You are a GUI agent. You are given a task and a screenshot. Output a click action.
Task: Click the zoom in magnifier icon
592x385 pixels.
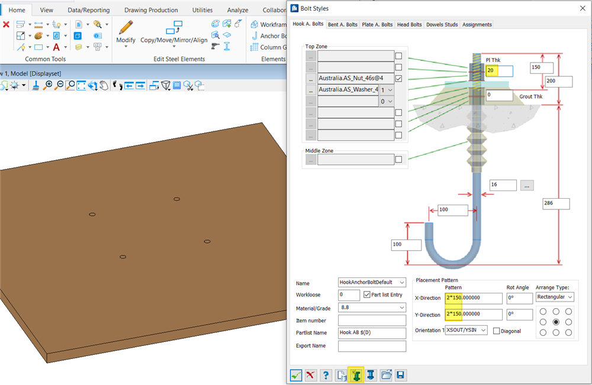pos(49,85)
